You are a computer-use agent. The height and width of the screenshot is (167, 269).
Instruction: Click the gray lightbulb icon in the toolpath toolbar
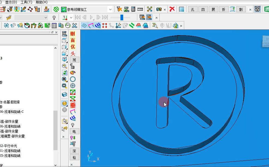point(54,18)
